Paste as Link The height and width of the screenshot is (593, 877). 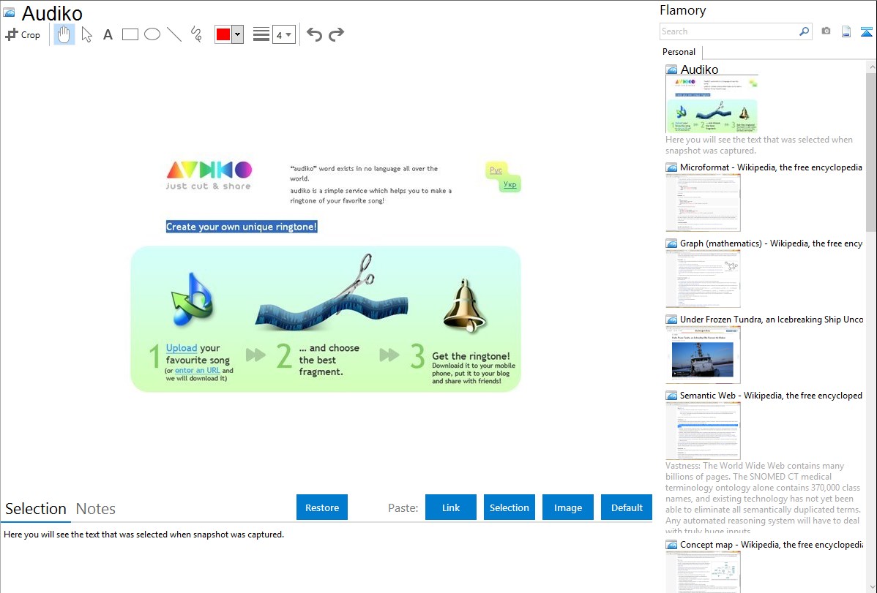click(451, 507)
